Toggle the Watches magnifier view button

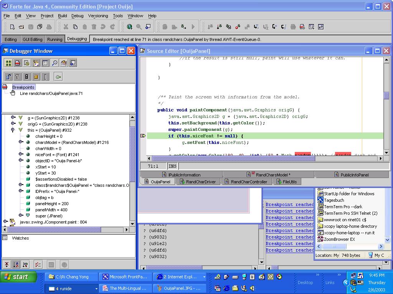[54, 63]
